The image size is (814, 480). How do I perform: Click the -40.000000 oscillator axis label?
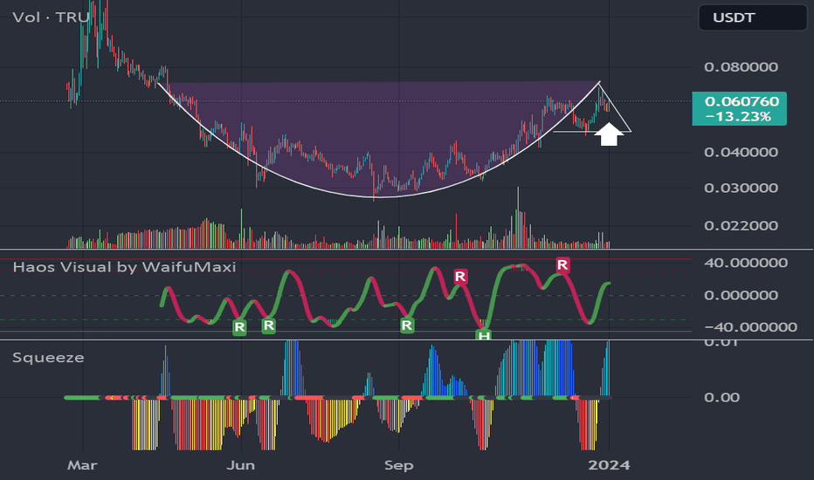coord(750,327)
